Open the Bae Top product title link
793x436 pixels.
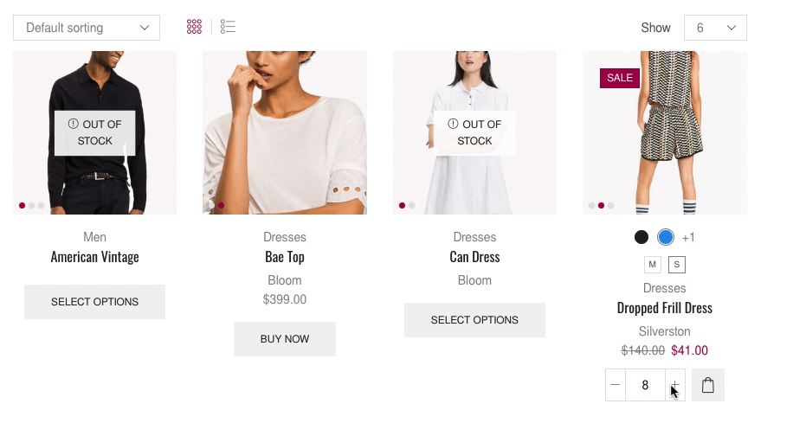285,257
